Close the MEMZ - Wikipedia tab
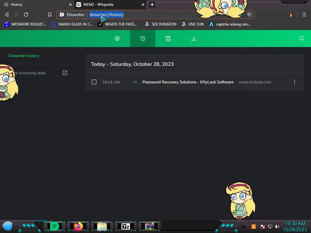This screenshot has width=311, height=233. 143,5
